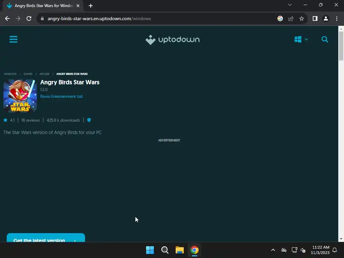
Task: Select the Angry Birds Star Wars tab
Action: click(43, 6)
